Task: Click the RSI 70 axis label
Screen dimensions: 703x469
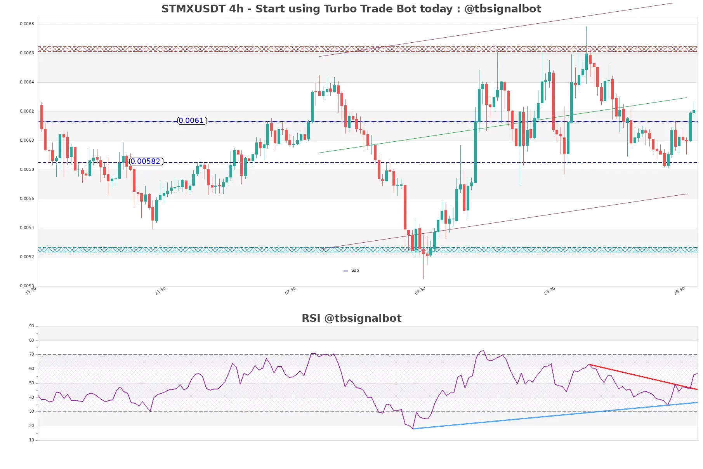Action: 31,354
